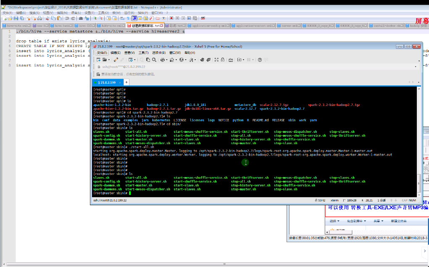Open the 工具(T) menu in Xshell
429x267 pixels.
tap(143, 53)
